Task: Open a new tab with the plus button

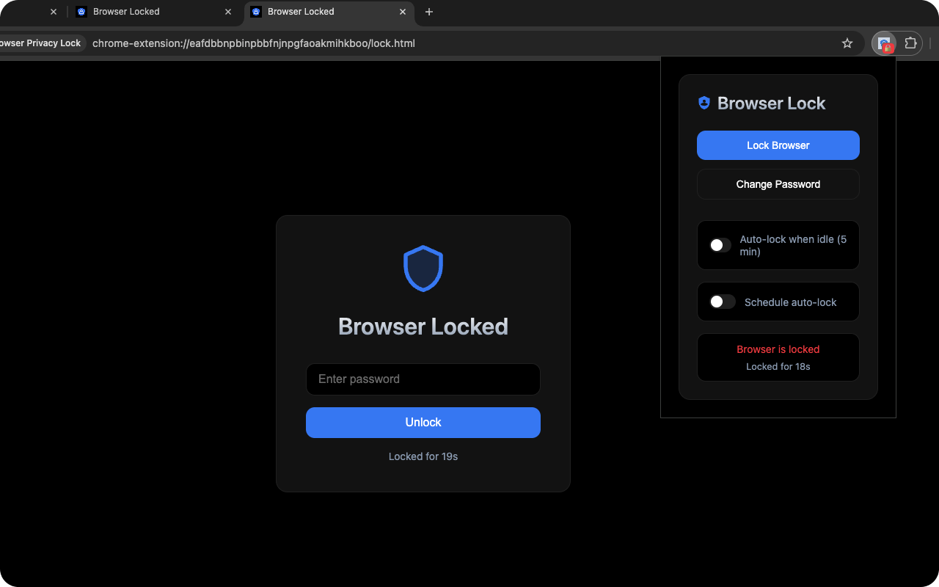Action: 429,12
